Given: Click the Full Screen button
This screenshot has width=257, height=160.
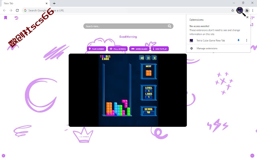Looking at the screenshot, I should click(118, 49).
